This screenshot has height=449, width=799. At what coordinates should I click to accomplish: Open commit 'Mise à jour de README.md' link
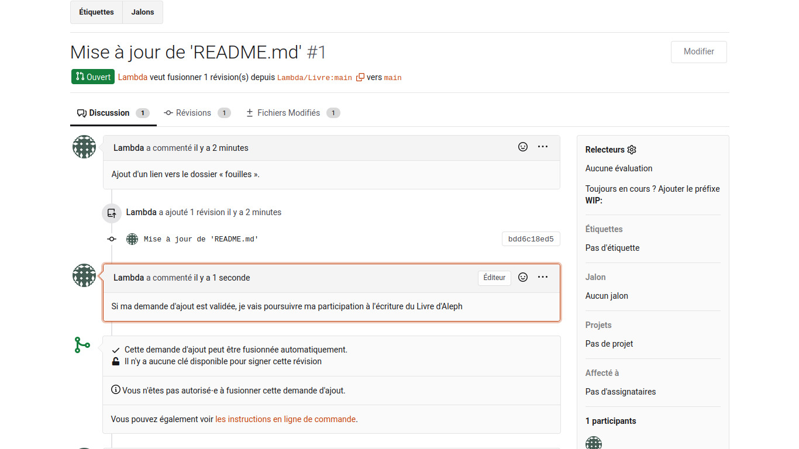201,239
